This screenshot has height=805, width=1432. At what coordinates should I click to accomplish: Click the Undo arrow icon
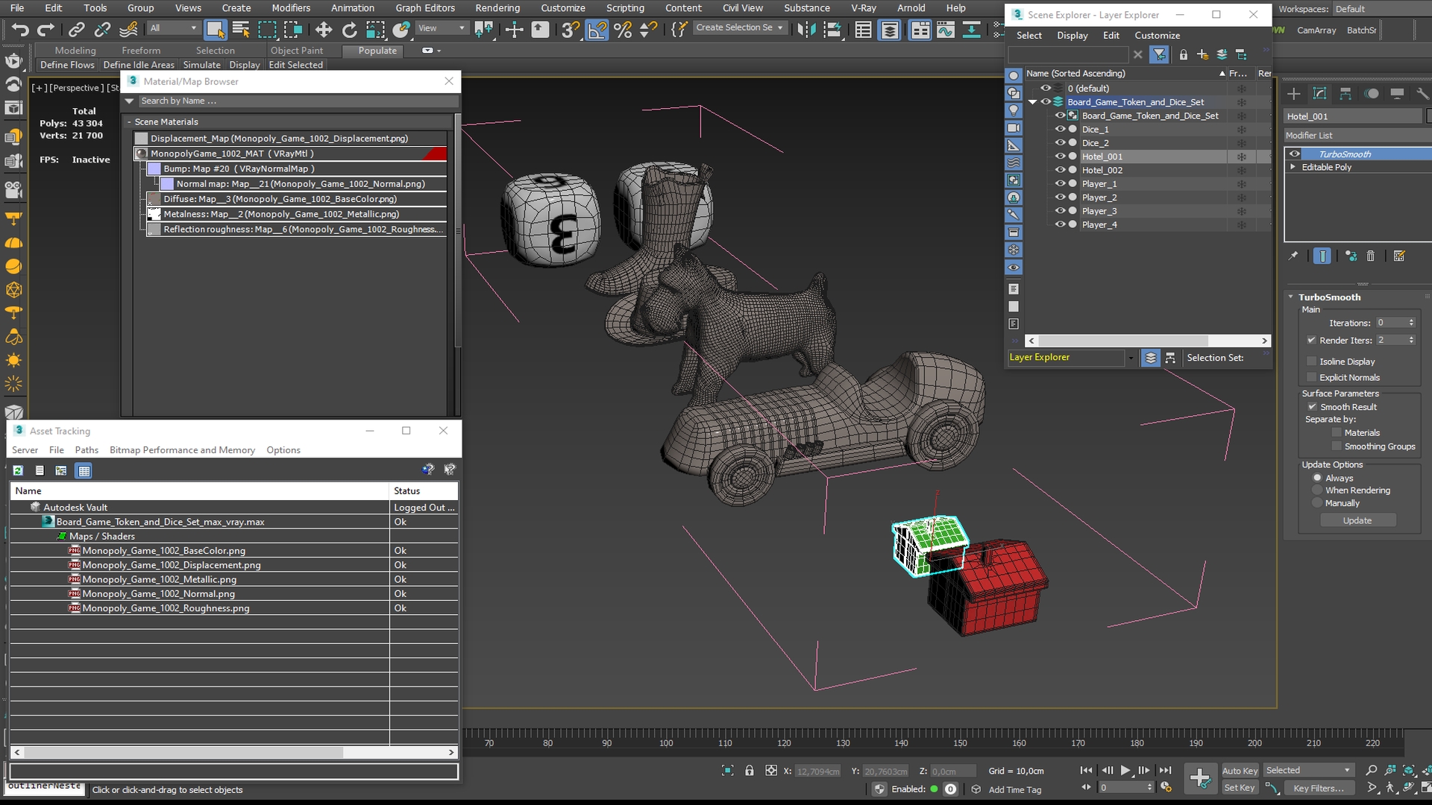pyautogui.click(x=20, y=30)
